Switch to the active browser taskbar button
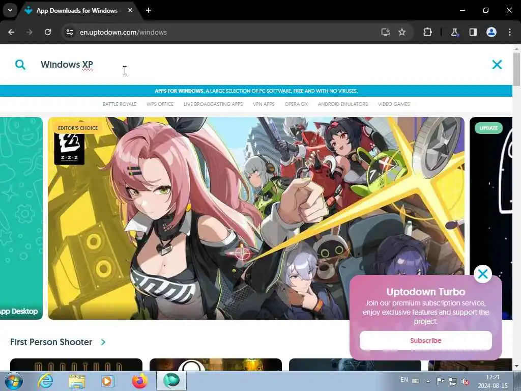Viewport: 521px width, 391px height. [x=171, y=381]
